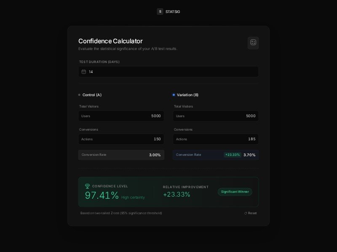This screenshot has width=337, height=252.
Task: Click the gray dot beside Control (A)
Action: click(79, 95)
